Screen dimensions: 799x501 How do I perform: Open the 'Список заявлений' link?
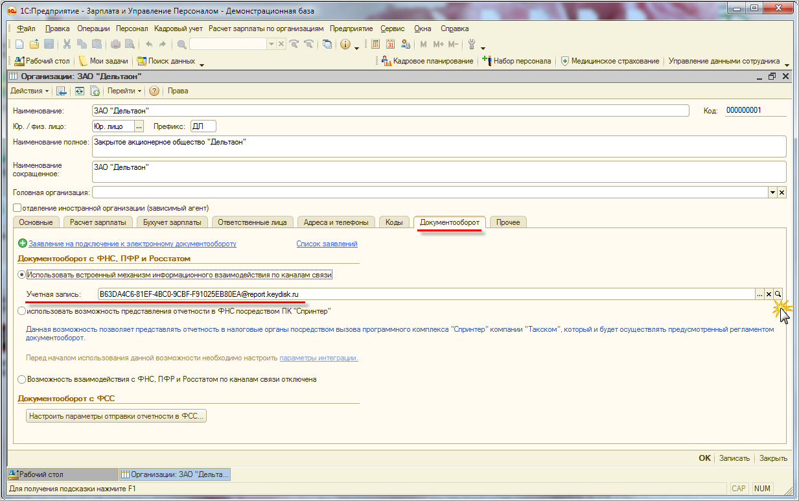(x=327, y=244)
